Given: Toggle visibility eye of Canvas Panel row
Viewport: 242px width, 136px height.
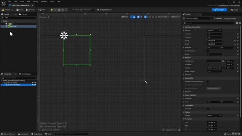Looking at the screenshot, I should click(x=35, y=83).
